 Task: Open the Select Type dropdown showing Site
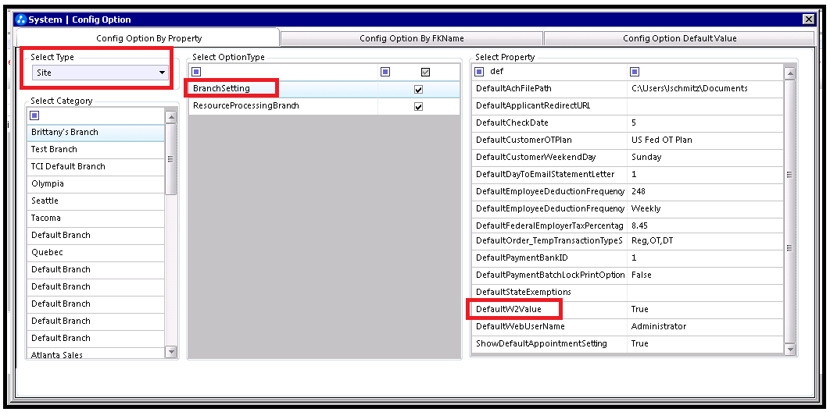point(100,73)
